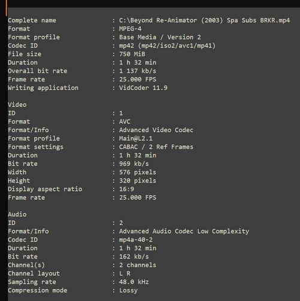The width and height of the screenshot is (300, 301).
Task: Click the Codec ID mp42 value
Action: [x=167, y=45]
